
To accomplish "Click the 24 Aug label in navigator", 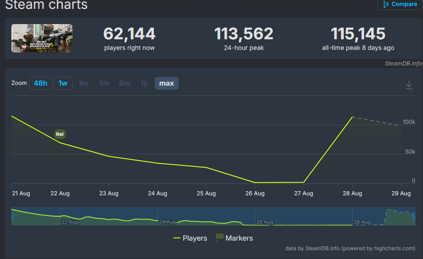I will [167, 222].
